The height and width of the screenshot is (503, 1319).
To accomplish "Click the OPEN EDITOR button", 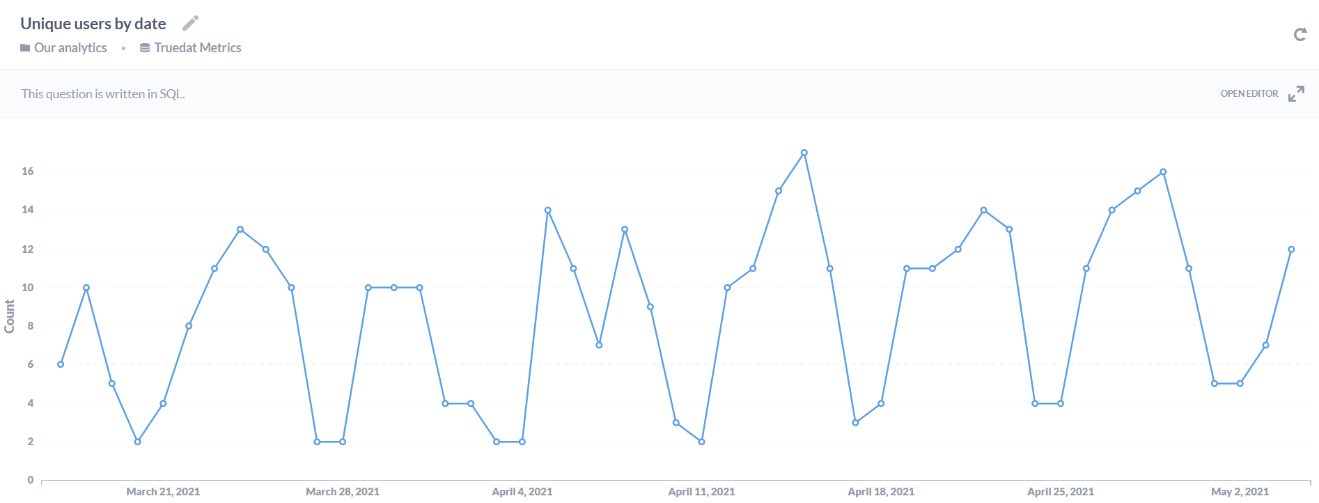I will (1249, 94).
